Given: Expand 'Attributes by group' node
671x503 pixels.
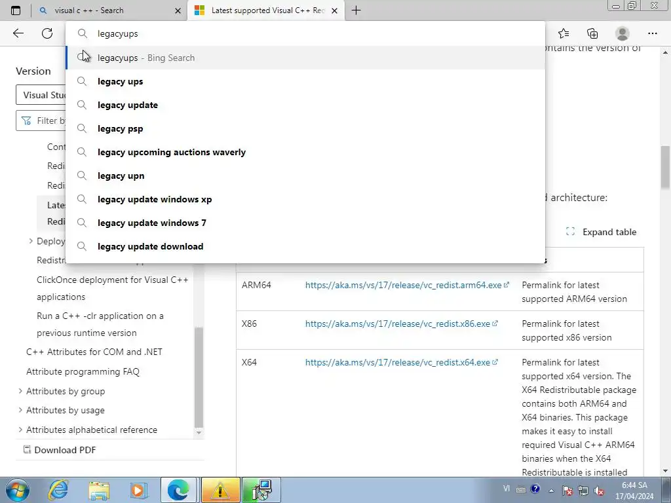Looking at the screenshot, I should 20,391.
